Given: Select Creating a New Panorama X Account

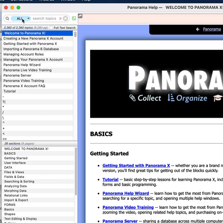Looking at the screenshot, I should (37, 38).
